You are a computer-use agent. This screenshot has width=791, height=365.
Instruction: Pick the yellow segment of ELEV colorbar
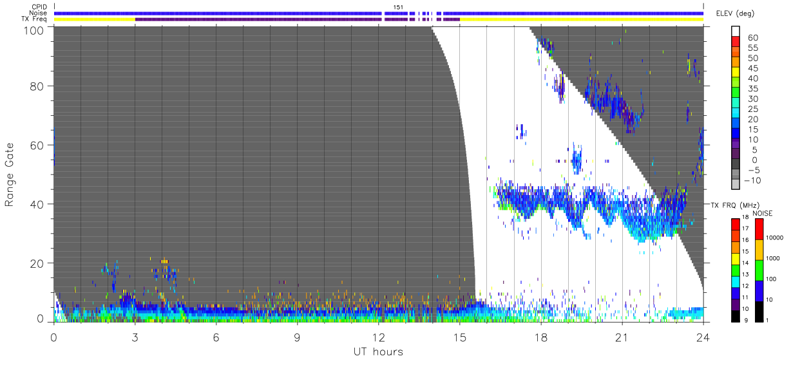735,73
